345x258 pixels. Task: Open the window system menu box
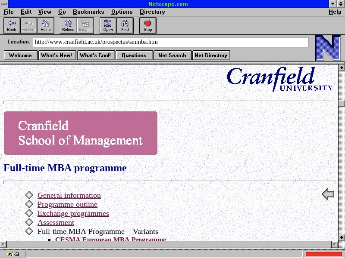pyautogui.click(x=4, y=4)
